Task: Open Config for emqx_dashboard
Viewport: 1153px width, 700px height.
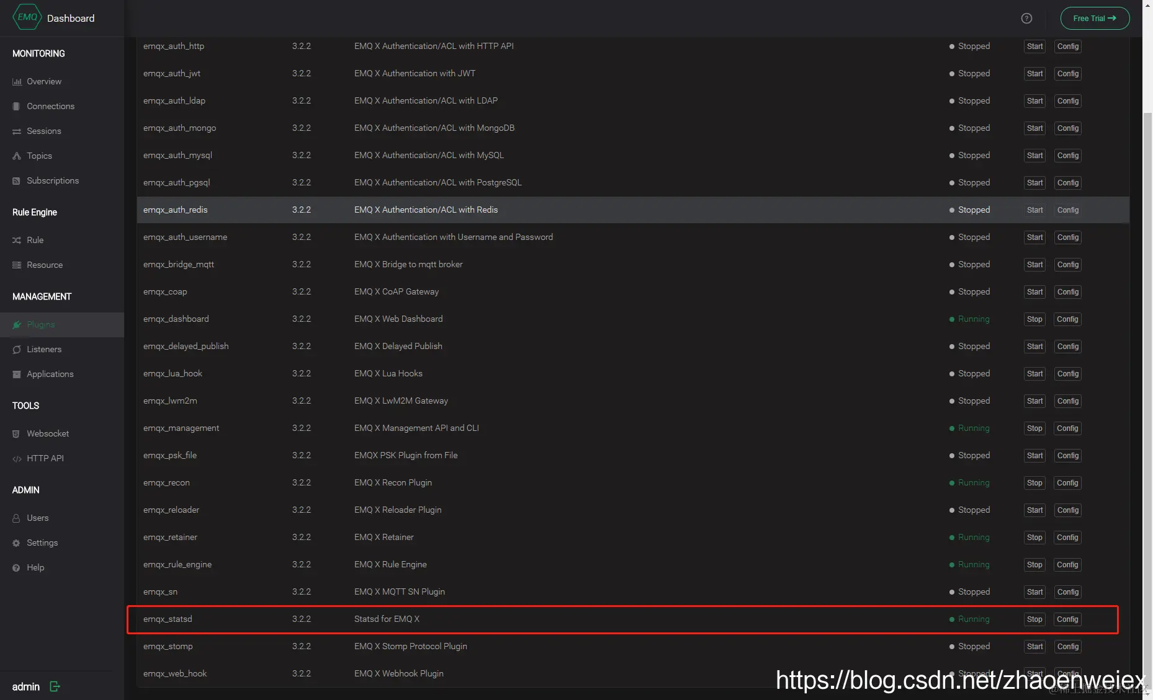Action: tap(1067, 319)
